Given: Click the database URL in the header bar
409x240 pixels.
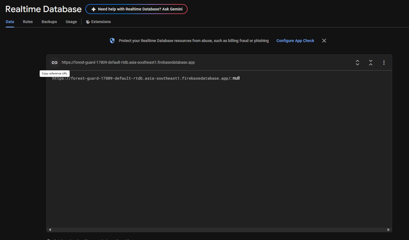Looking at the screenshot, I should click(128, 62).
